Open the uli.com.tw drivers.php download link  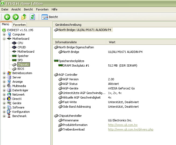pyautogui.click(x=131, y=129)
